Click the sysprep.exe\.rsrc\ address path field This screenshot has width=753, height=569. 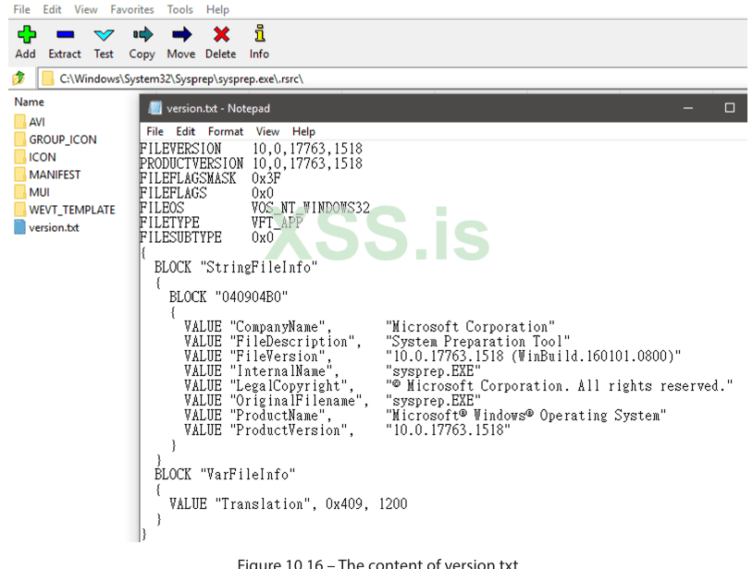pyautogui.click(x=394, y=79)
